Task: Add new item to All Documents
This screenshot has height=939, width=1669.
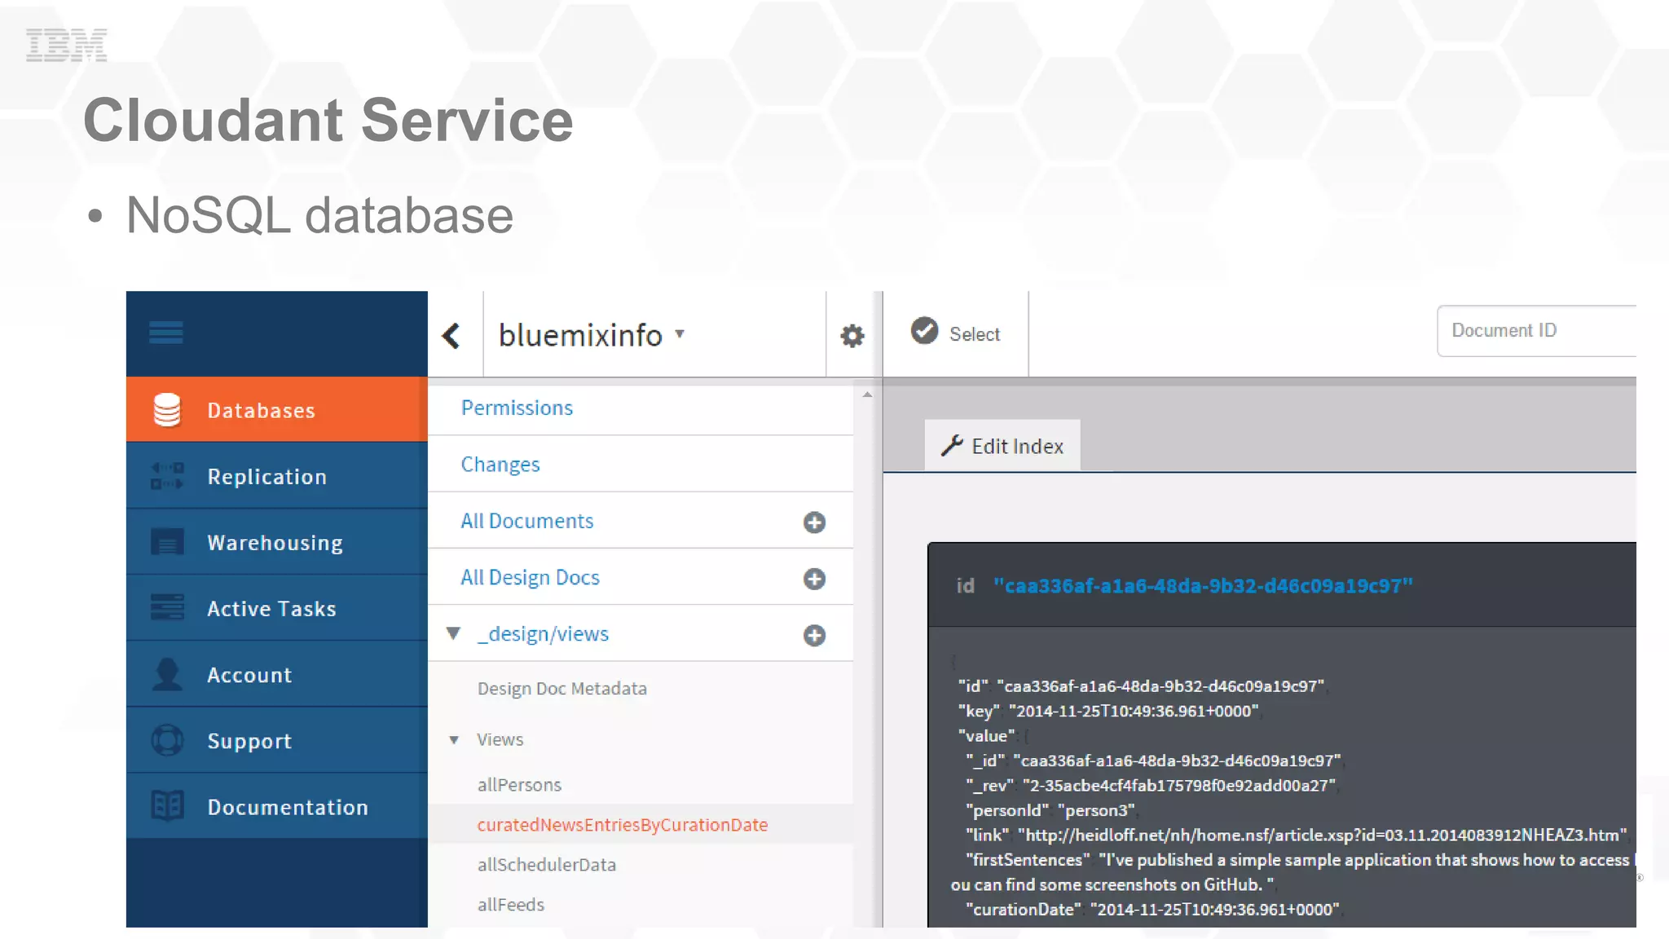Action: [814, 522]
